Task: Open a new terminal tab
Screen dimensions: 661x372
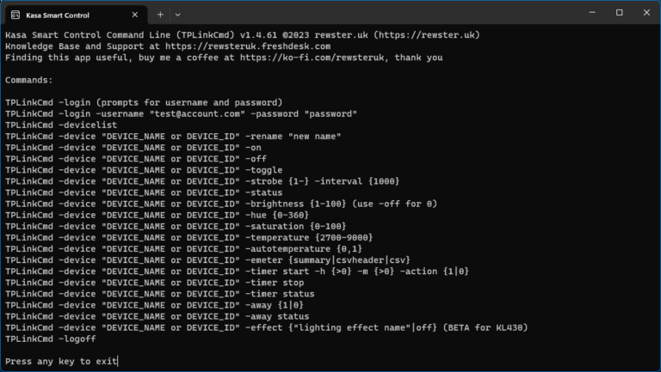Action: click(x=160, y=15)
